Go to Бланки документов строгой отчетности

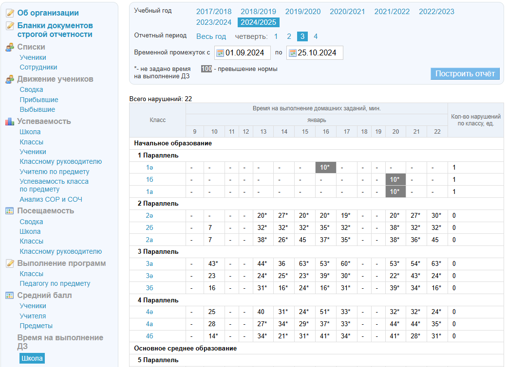55,30
